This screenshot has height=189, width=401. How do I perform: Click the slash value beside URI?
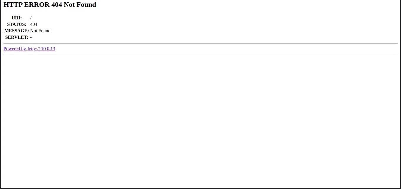(x=31, y=18)
